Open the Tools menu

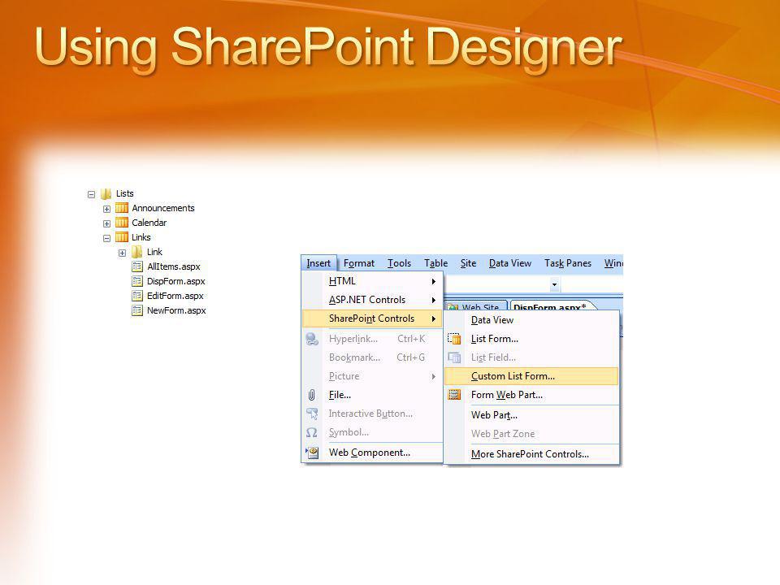pos(400,263)
